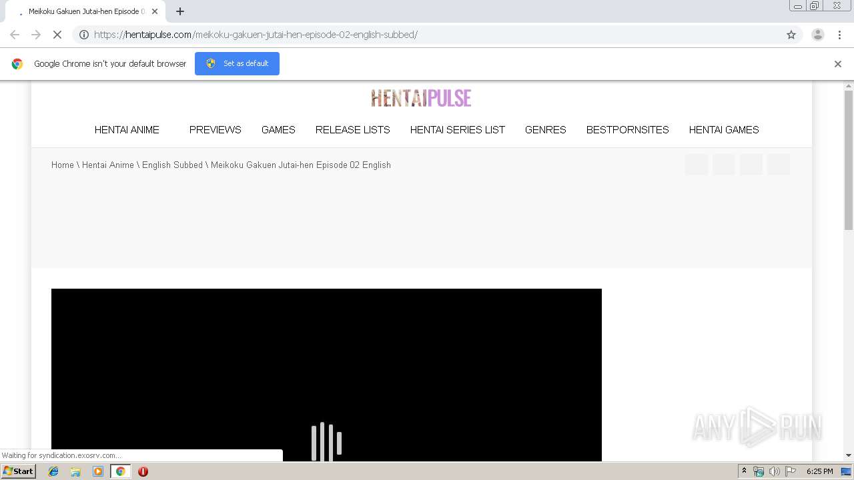Viewport: 854px width, 480px height.
Task: Click the page vertical scrollbar thumb
Action: [x=849, y=160]
